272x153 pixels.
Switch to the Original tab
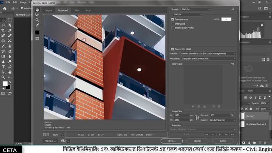[x=48, y=10]
